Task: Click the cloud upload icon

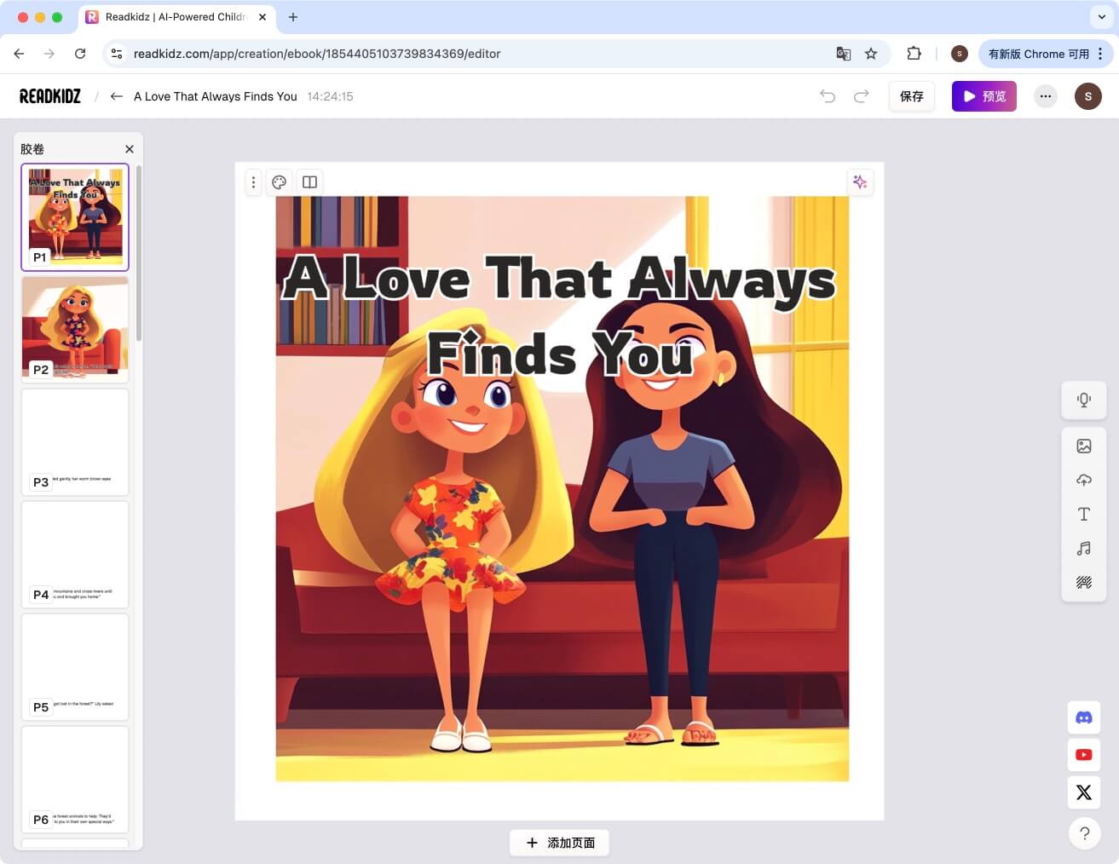Action: click(x=1083, y=480)
